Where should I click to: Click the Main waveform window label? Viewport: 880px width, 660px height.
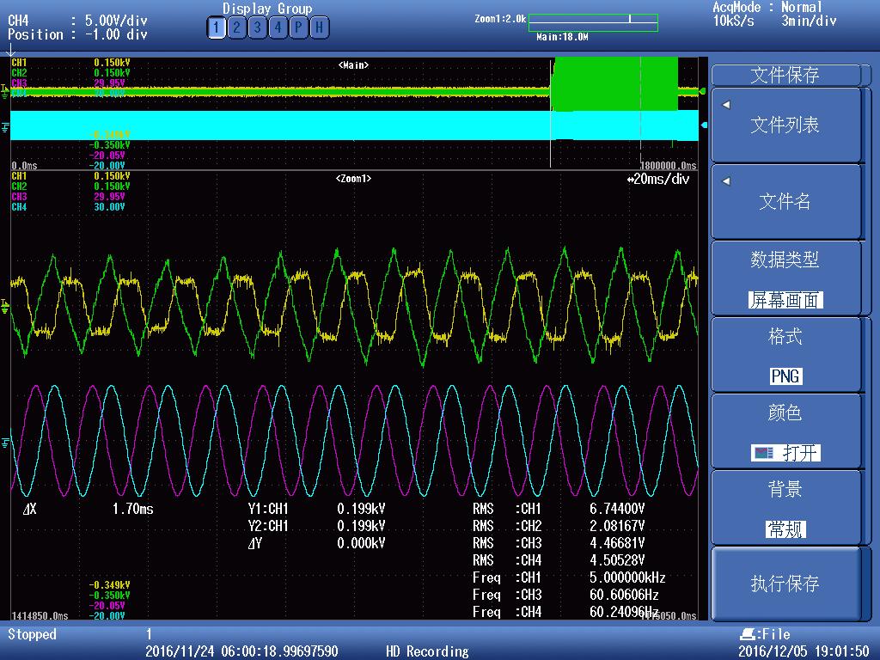[x=353, y=65]
